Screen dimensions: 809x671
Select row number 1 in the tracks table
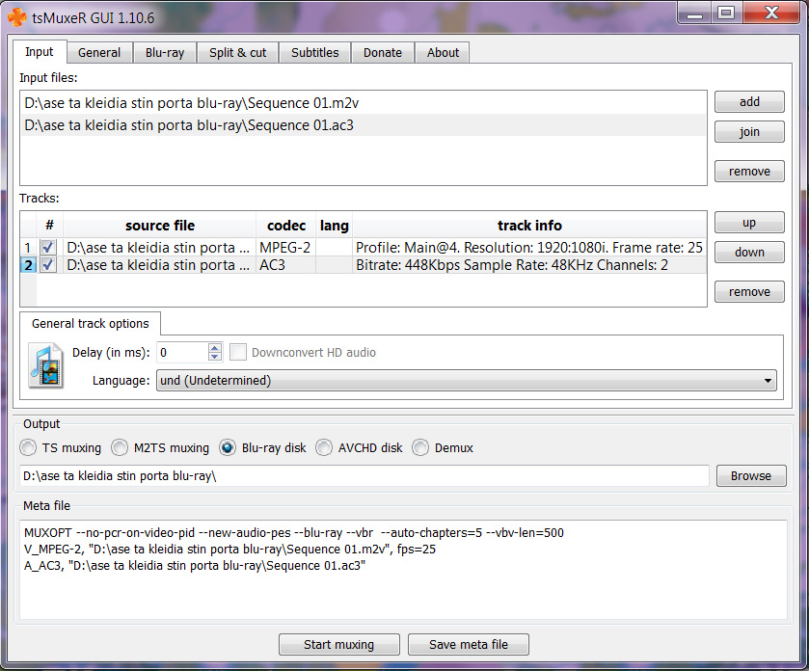pyautogui.click(x=28, y=248)
